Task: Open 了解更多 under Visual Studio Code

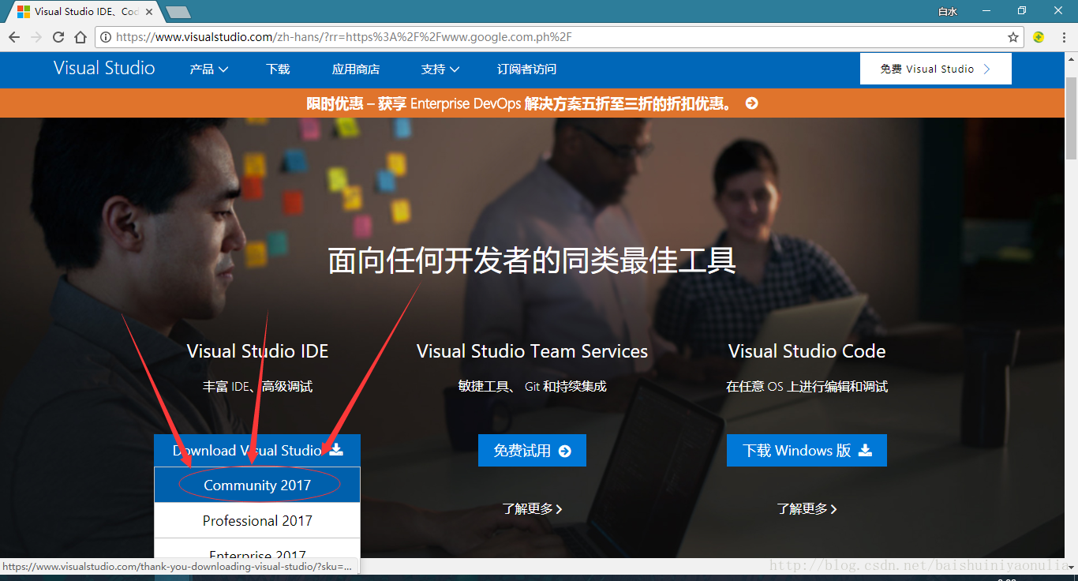Action: 807,509
